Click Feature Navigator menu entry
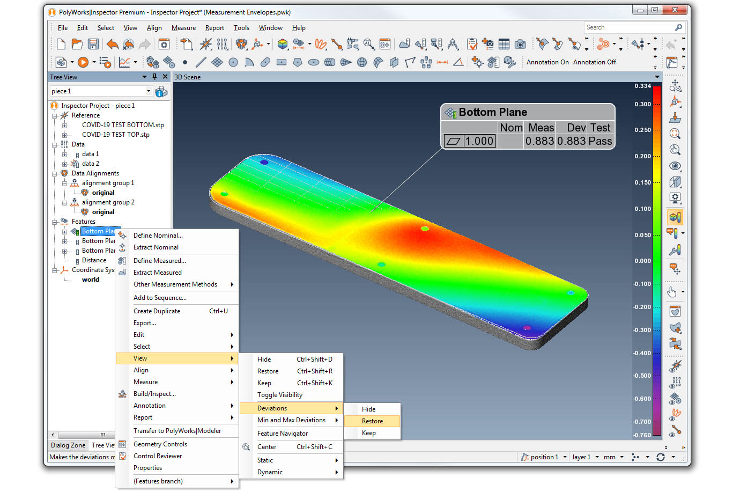Image resolution: width=740 pixels, height=492 pixels. [x=291, y=434]
